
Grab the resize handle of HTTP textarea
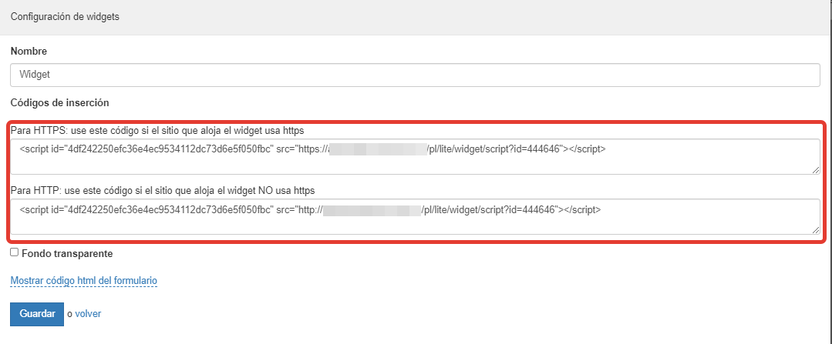(816, 229)
